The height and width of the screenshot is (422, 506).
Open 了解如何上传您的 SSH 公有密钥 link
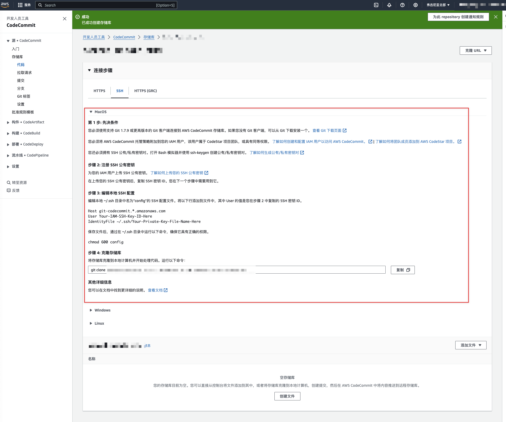pyautogui.click(x=177, y=173)
